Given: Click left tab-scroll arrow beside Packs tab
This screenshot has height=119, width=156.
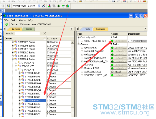Looking at the screenshot, I should pyautogui.click(x=77, y=29).
